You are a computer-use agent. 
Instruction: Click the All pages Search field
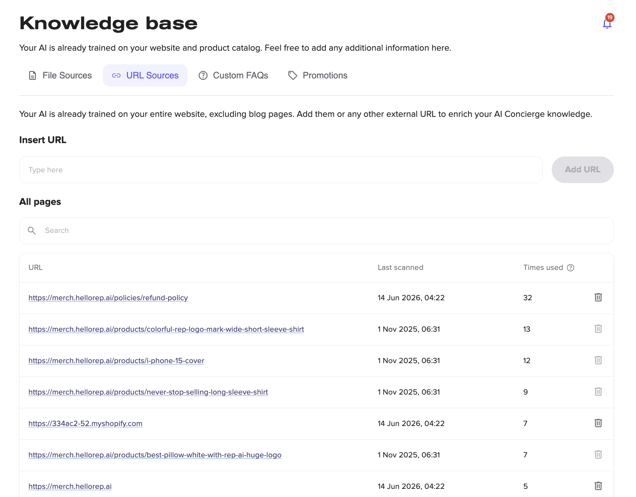pos(317,231)
